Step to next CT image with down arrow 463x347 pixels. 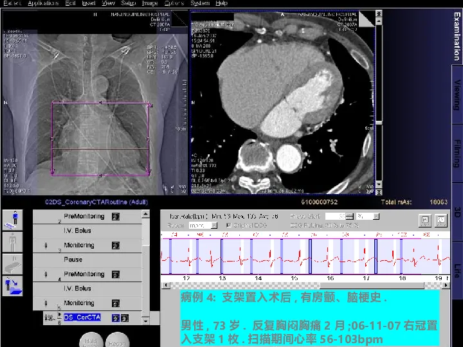pos(379,184)
